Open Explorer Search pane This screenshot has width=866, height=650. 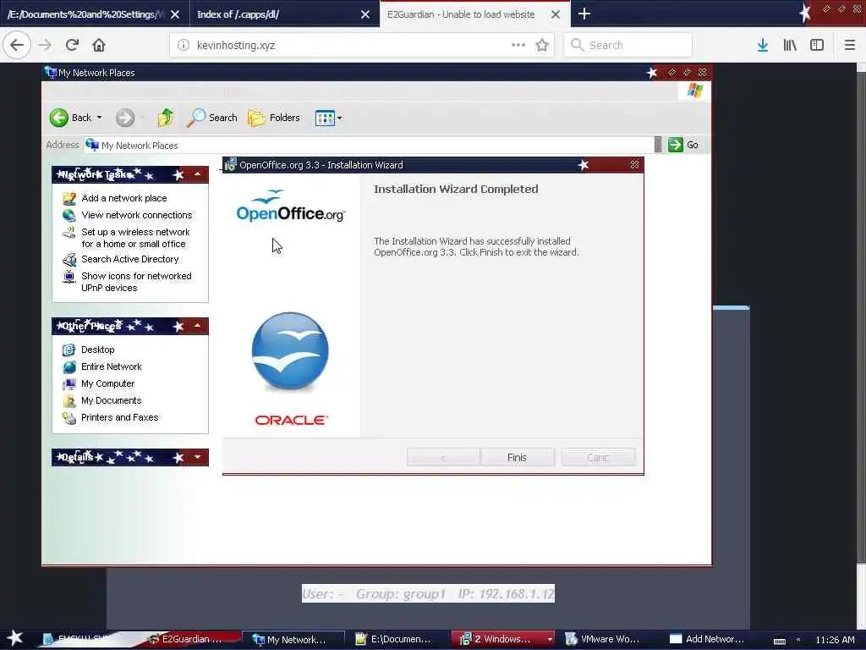[212, 117]
